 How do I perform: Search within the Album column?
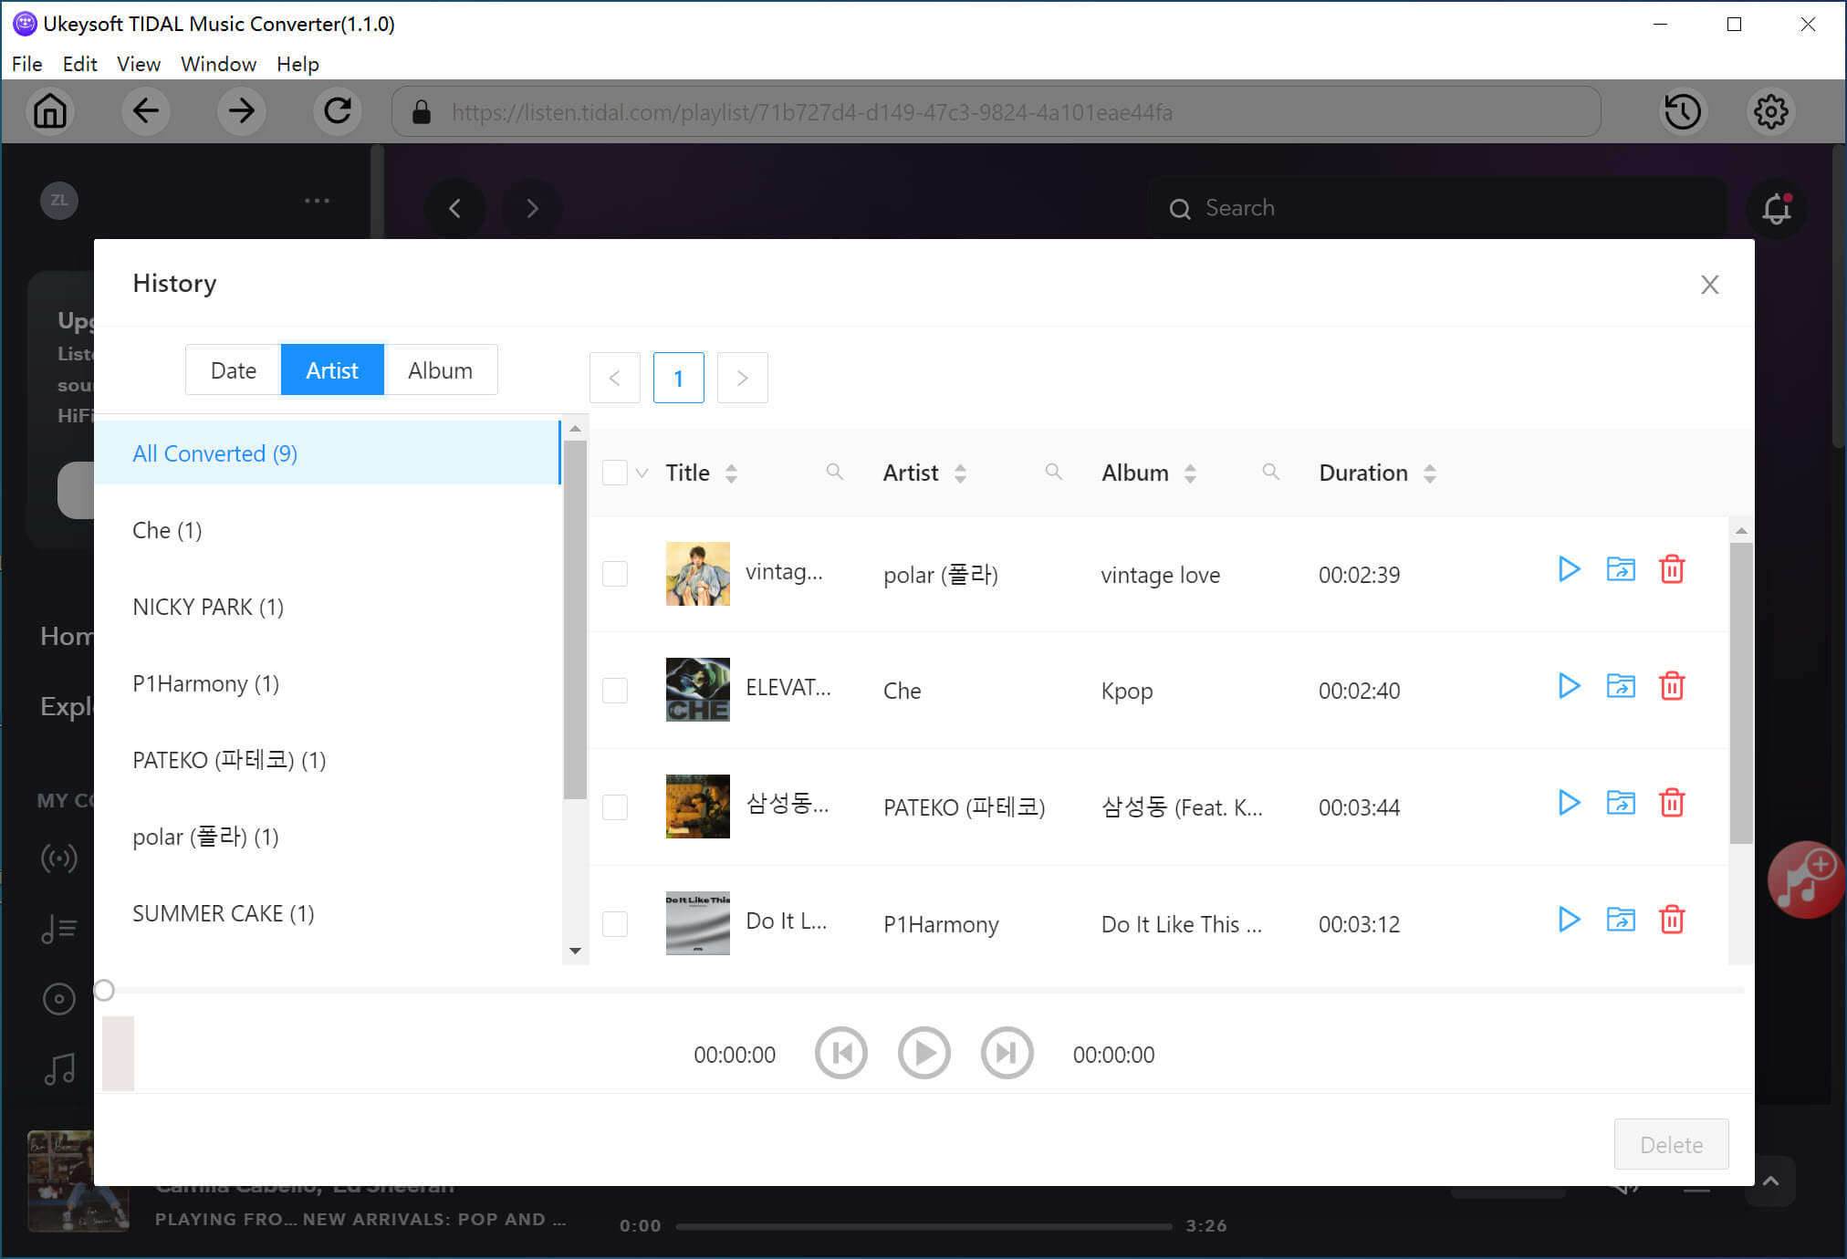pyautogui.click(x=1270, y=472)
